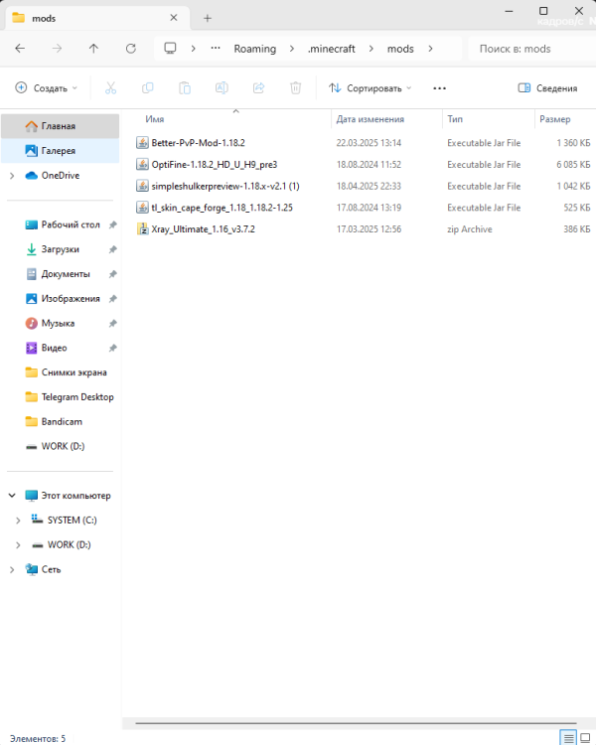596x745 pixels.
Task: Click pin icon next to Видео
Action: (112, 349)
